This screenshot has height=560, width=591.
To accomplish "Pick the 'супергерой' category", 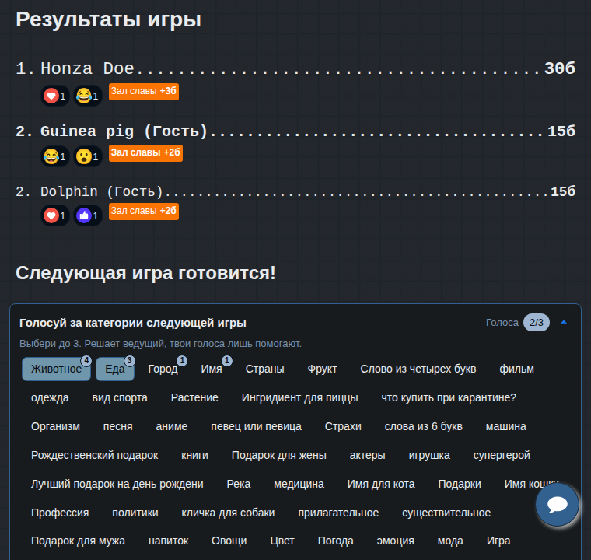I will pos(502,455).
